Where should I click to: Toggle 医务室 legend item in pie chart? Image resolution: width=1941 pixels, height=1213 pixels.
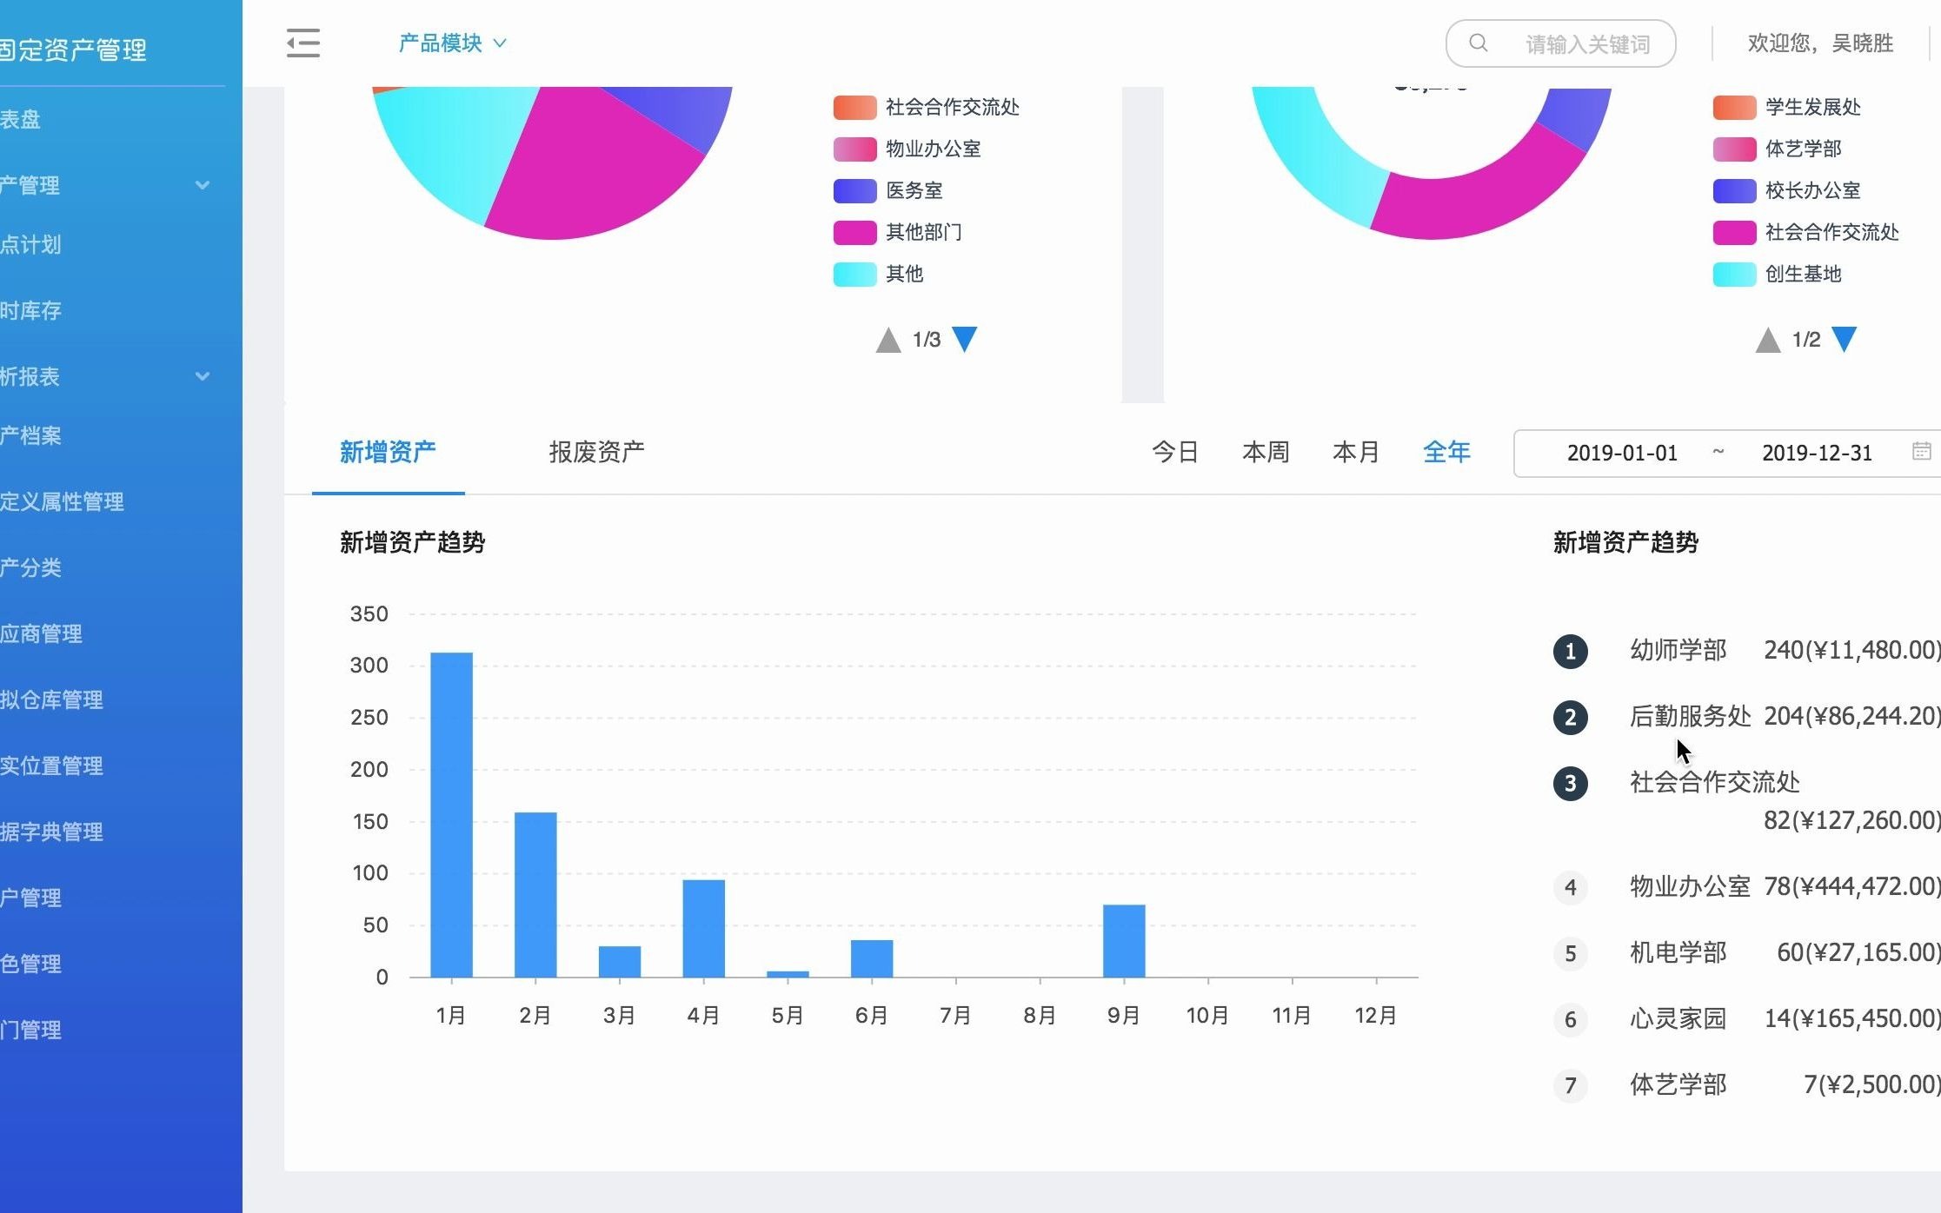pos(913,190)
